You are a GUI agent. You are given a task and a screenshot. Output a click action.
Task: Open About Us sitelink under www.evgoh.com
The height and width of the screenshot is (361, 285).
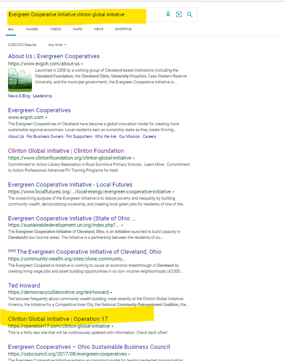16,137
